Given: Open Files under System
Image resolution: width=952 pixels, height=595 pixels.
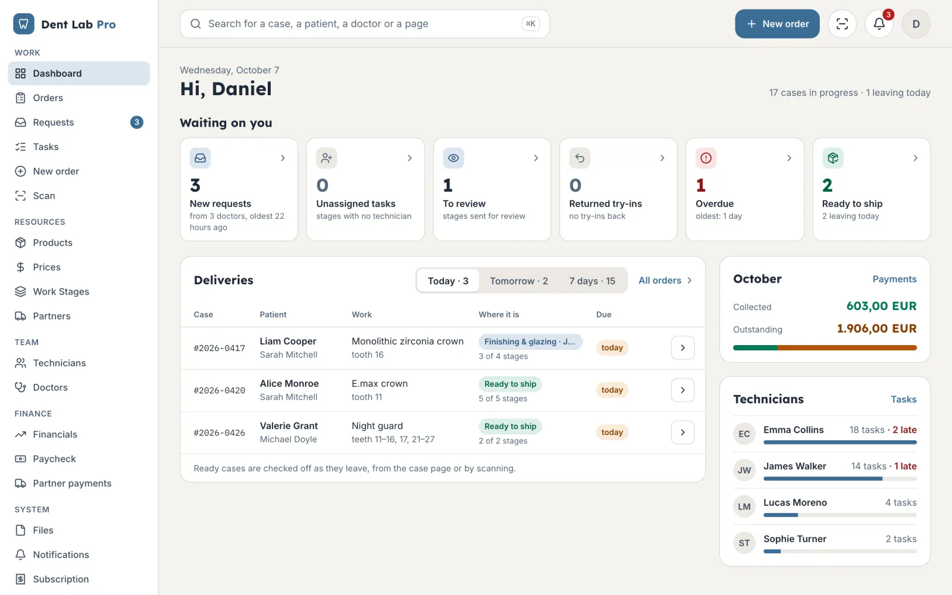Looking at the screenshot, I should click(79, 530).
